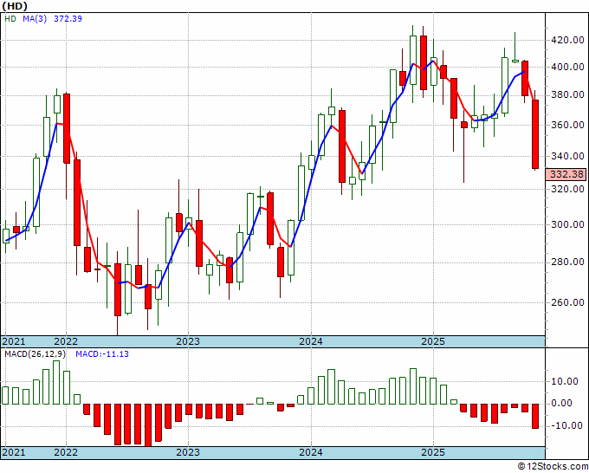
Task: Click the 320.00 price axis label
Action: pos(569,190)
